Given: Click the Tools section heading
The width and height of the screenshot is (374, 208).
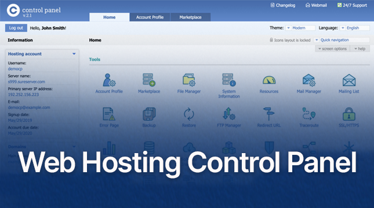Looking at the screenshot, I should pos(95,60).
